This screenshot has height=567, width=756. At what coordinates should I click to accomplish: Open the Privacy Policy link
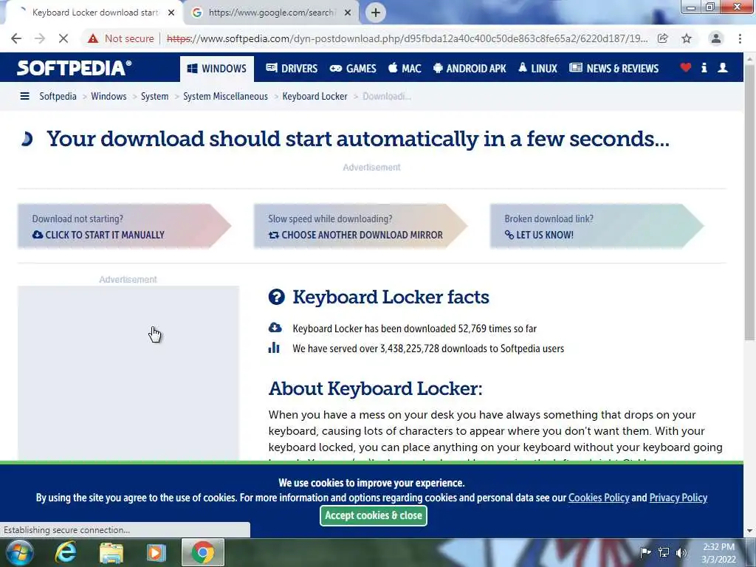click(678, 498)
